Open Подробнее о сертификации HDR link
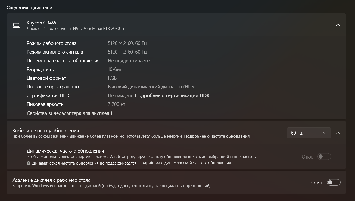This screenshot has height=201, width=355. 172,95
